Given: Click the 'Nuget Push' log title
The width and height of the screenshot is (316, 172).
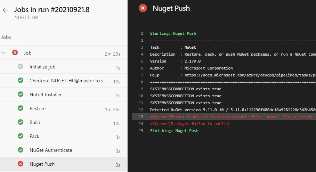Looking at the screenshot, I should coord(171,8).
